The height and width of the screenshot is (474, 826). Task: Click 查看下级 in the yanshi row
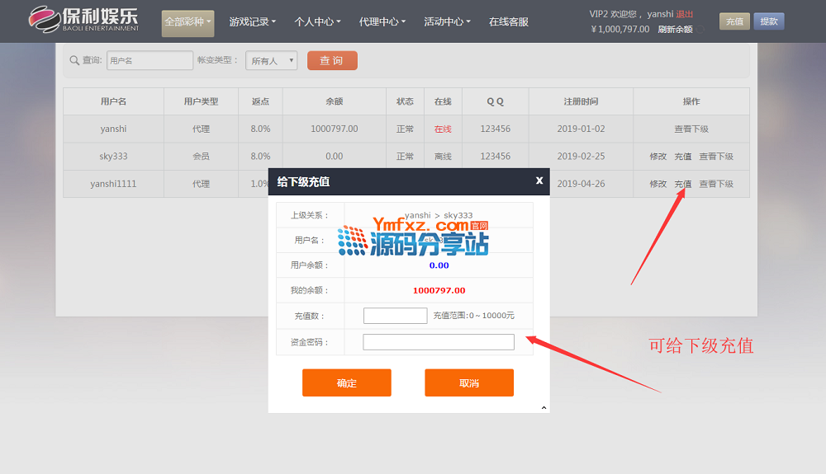(x=691, y=129)
